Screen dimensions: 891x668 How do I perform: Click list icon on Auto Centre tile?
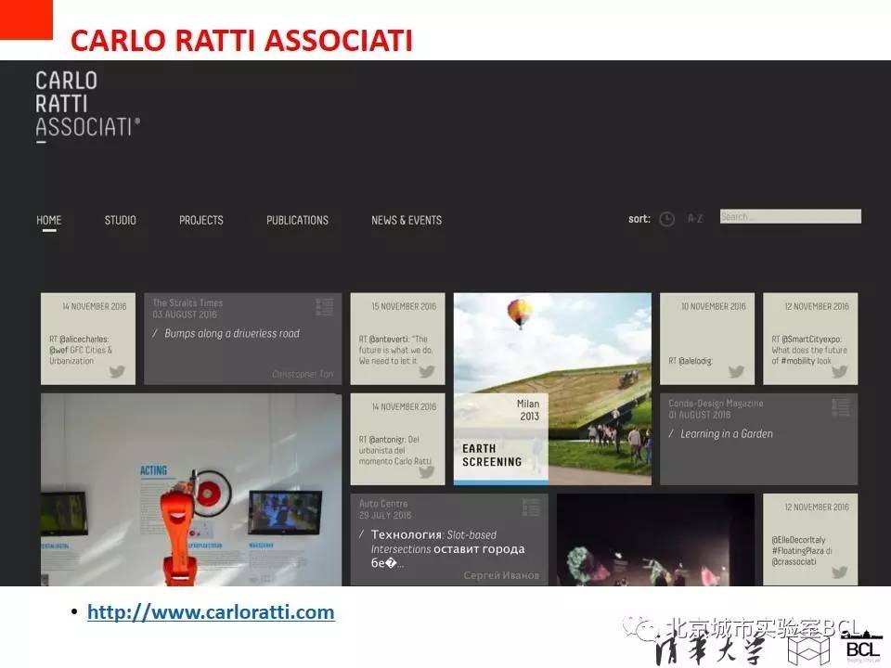531,507
